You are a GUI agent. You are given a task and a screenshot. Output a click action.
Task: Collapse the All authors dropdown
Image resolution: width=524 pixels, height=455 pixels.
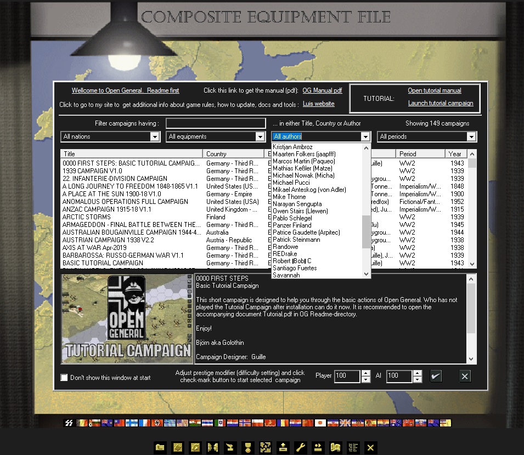click(x=365, y=136)
